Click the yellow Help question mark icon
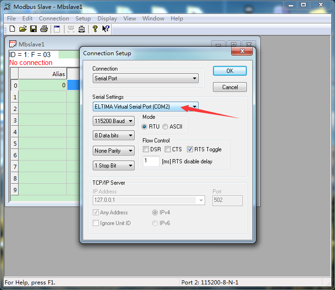The height and width of the screenshot is (290, 335). tap(95, 29)
